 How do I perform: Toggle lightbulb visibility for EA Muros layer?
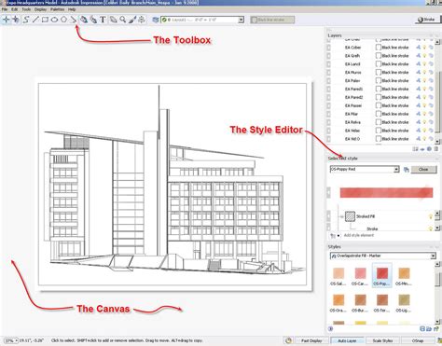click(x=425, y=73)
